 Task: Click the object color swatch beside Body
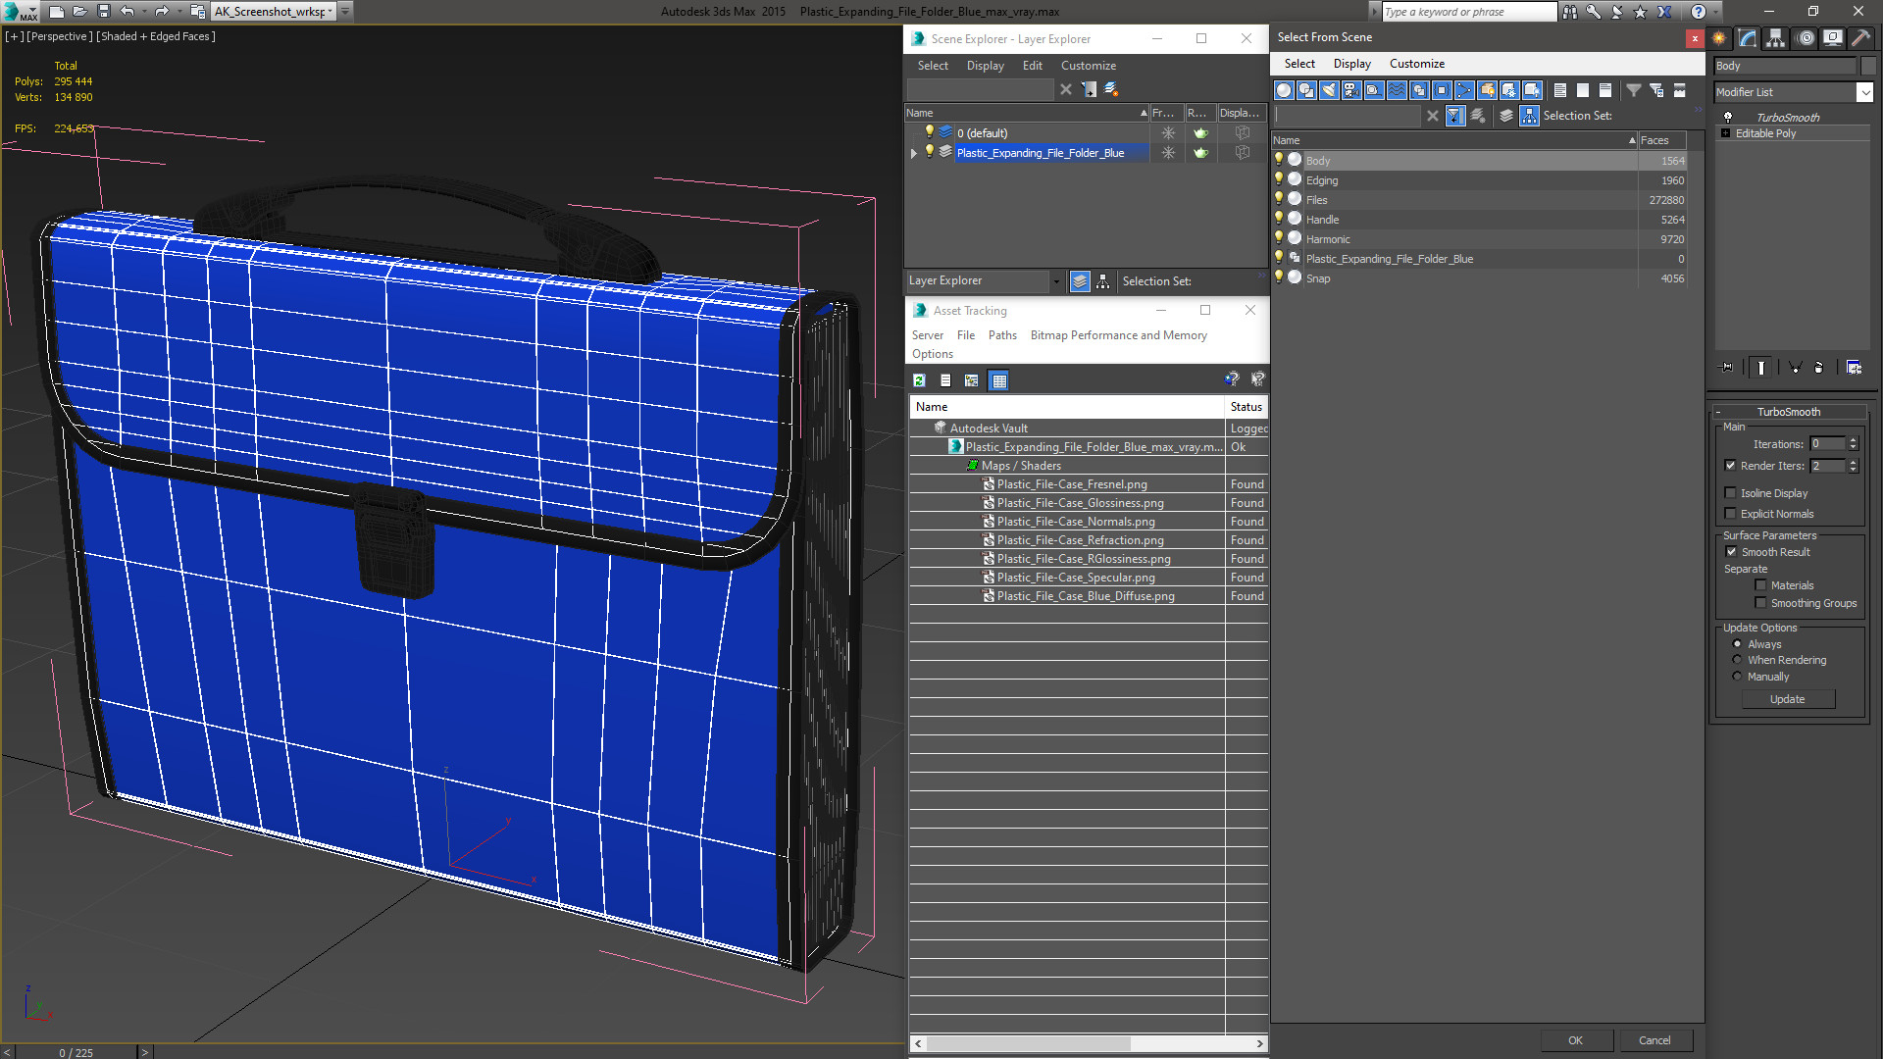1867,66
